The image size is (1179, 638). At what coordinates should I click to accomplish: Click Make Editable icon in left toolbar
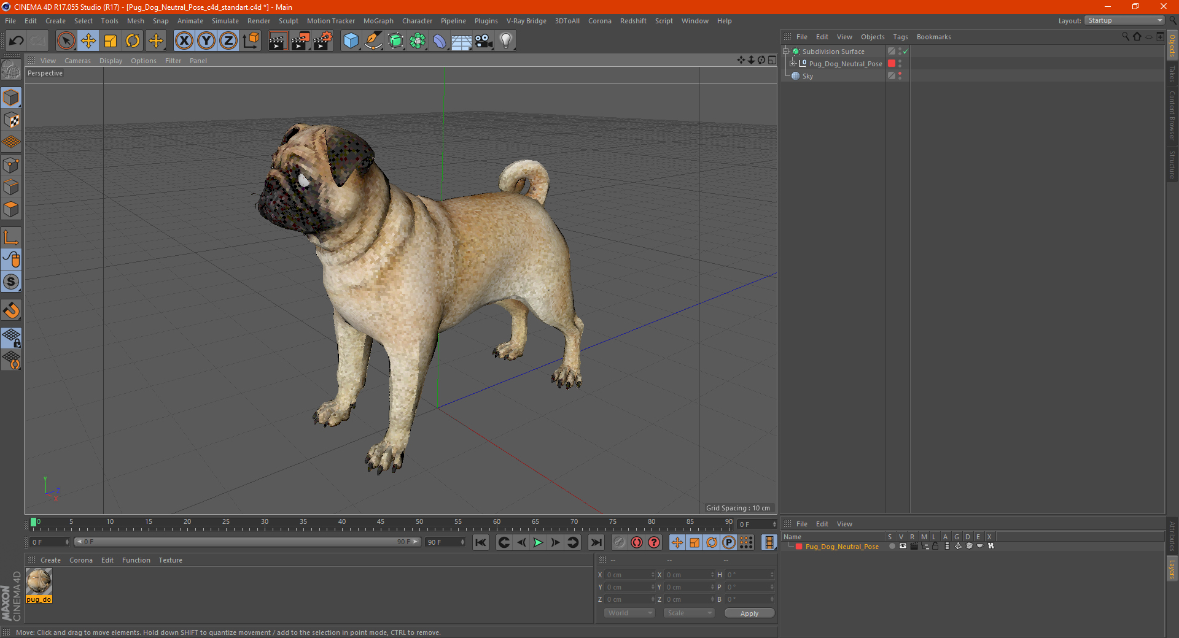11,71
